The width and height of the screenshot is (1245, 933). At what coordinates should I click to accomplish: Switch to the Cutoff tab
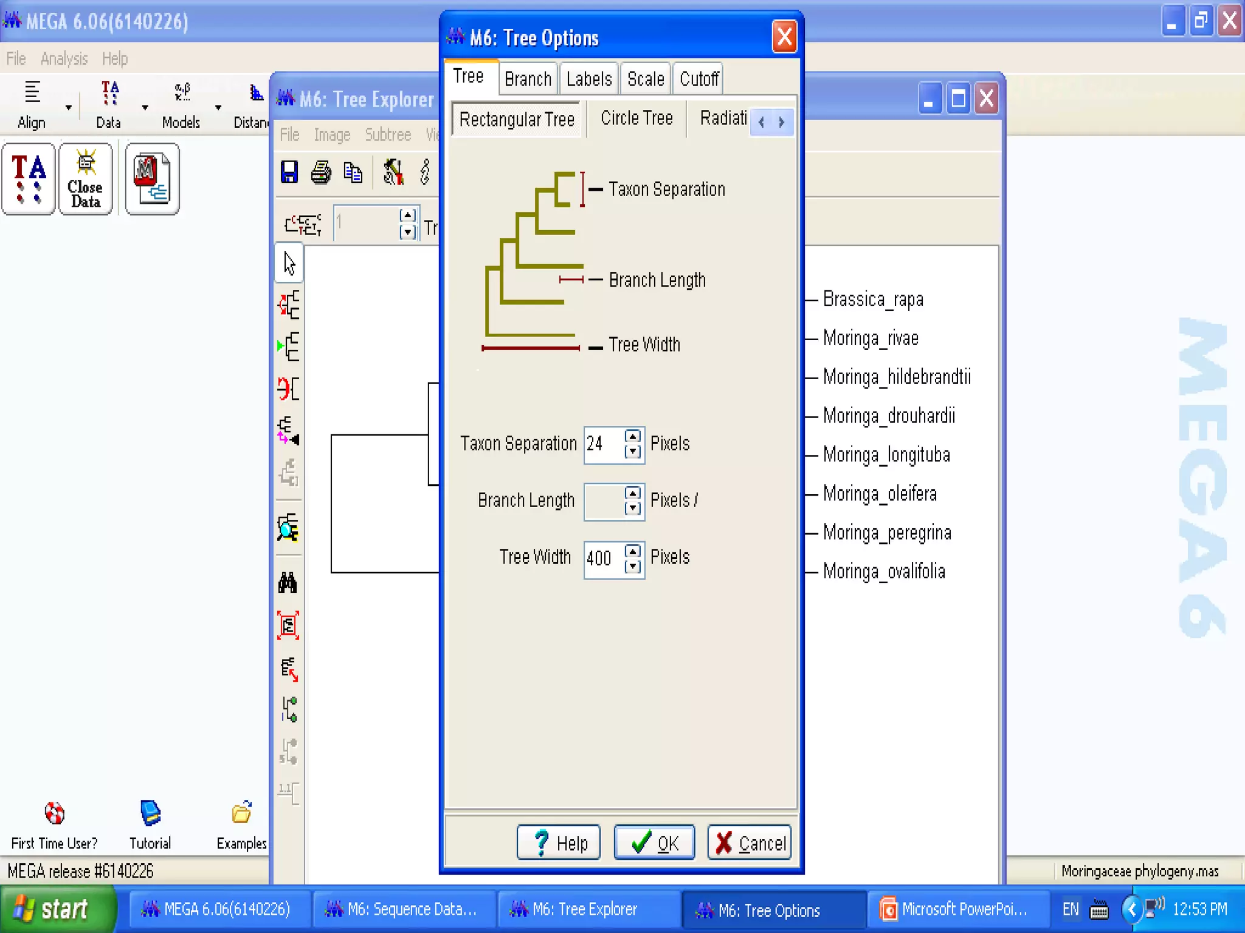pos(698,79)
